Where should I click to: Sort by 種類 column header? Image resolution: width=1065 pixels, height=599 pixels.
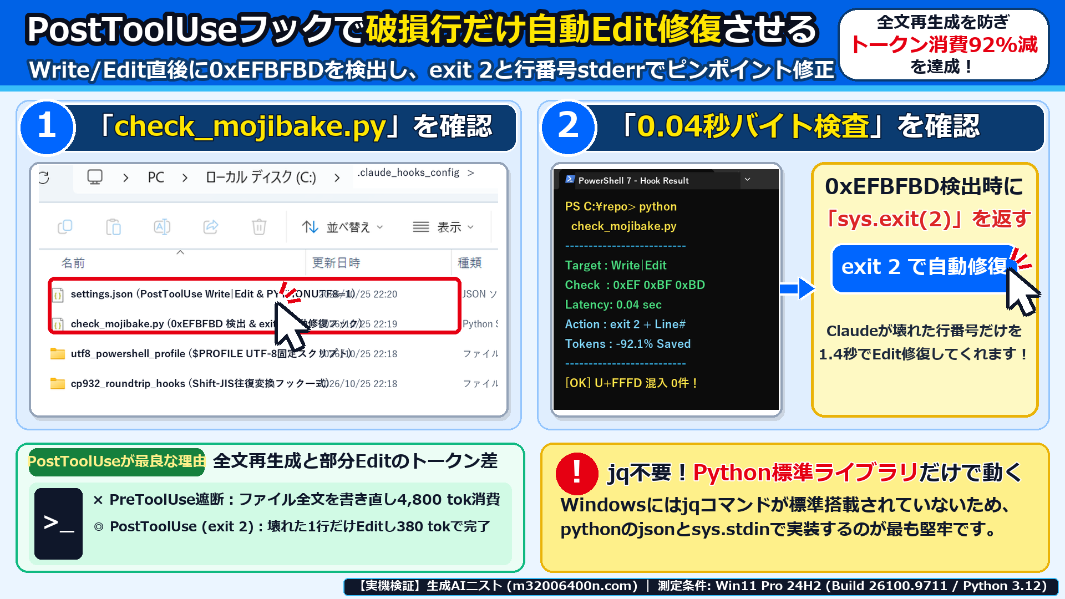[x=469, y=263]
